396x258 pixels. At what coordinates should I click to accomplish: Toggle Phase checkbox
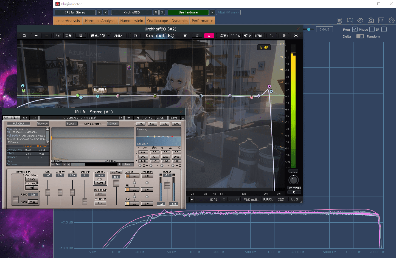(372, 29)
